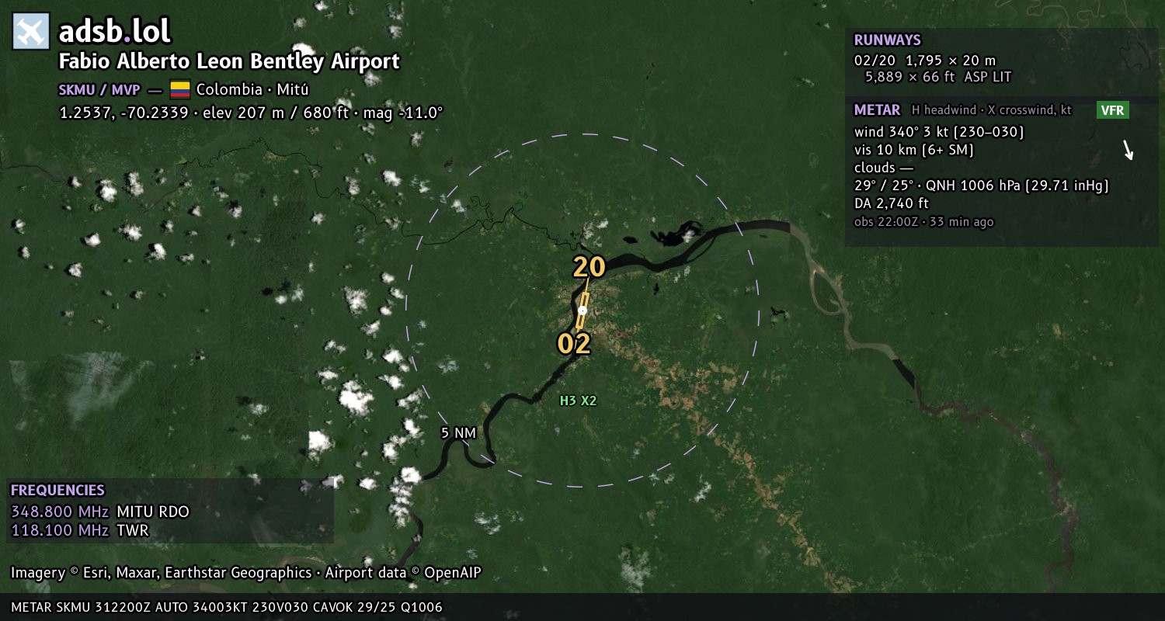Viewport: 1165px width, 621px height.
Task: Click the obs 22:00Z 33 min ago timestamp
Action: (923, 222)
